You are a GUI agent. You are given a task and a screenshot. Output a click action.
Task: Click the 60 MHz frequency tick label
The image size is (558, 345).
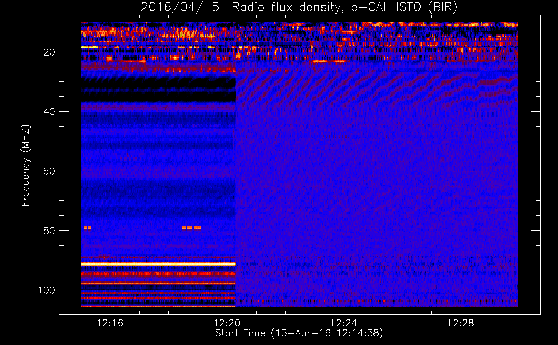click(x=49, y=171)
